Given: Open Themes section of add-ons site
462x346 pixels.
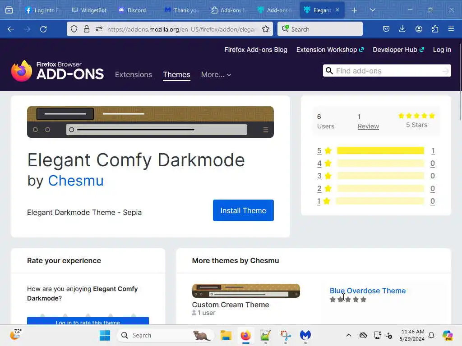Looking at the screenshot, I should click(176, 75).
